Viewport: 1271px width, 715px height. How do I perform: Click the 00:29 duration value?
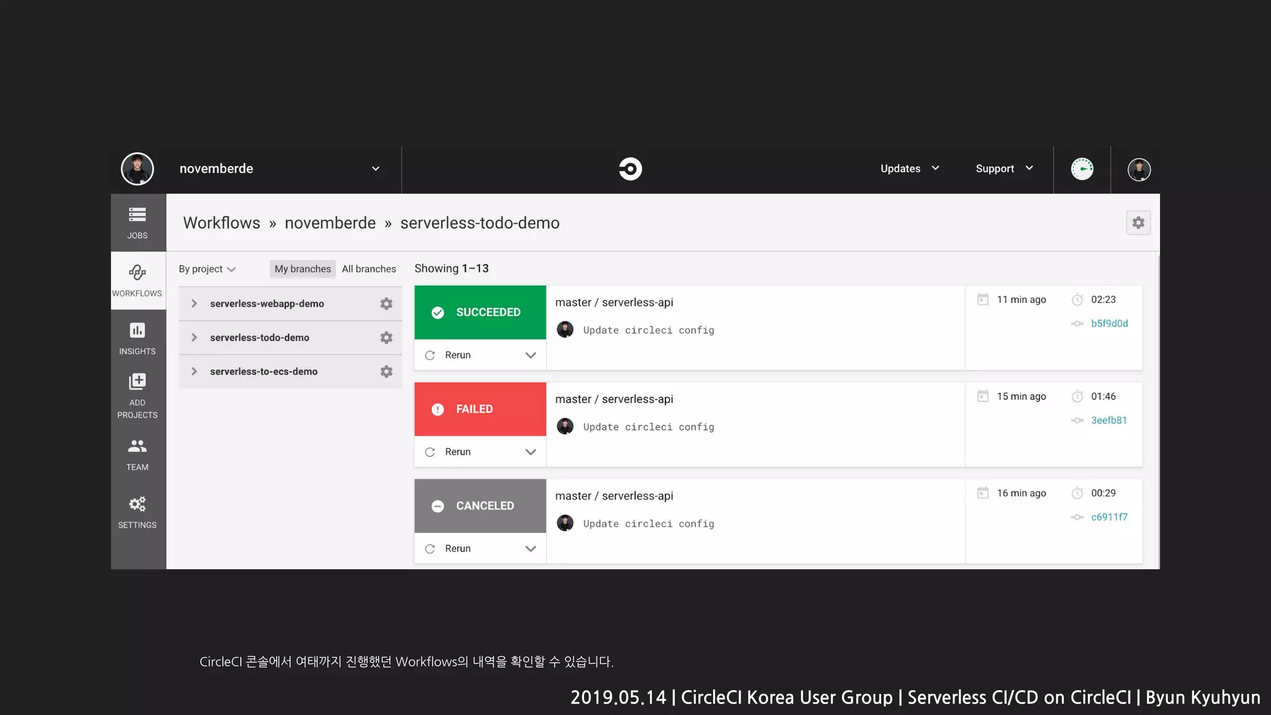point(1103,493)
